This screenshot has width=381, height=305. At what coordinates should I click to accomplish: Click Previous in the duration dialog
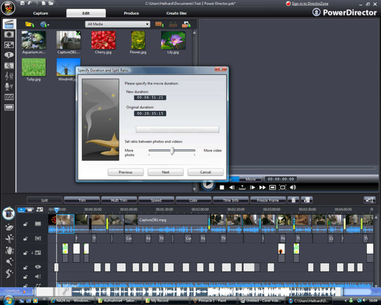[x=126, y=172]
